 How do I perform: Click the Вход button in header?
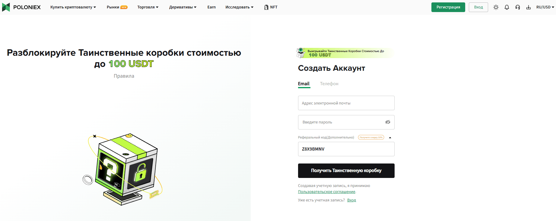click(478, 7)
